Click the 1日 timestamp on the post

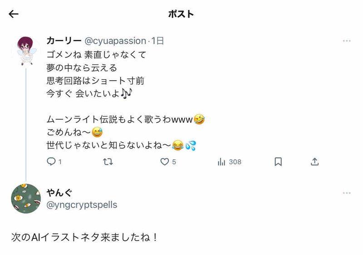(157, 41)
